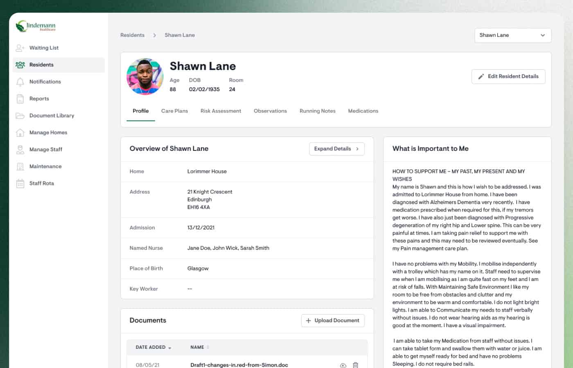
Task: Select the room number 24
Action: tap(232, 89)
